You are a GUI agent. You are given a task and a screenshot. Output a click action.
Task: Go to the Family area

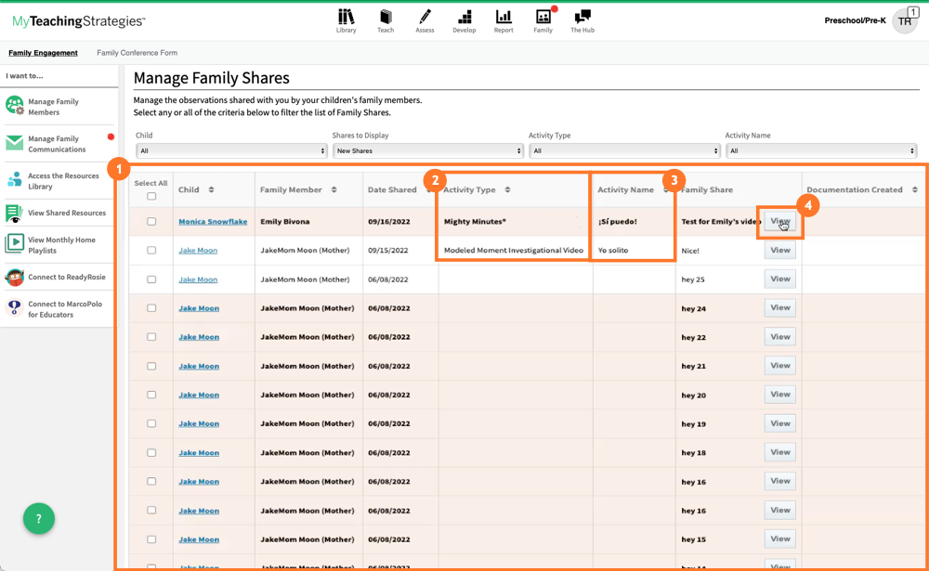click(x=543, y=20)
